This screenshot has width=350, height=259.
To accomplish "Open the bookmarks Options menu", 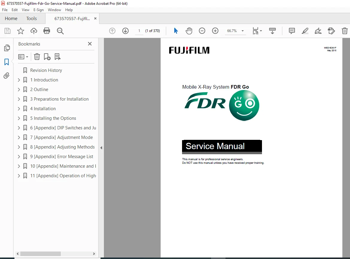I will point(23,57).
